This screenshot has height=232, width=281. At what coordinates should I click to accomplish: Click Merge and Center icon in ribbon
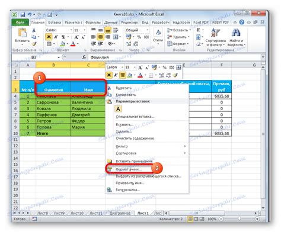click(x=116, y=37)
